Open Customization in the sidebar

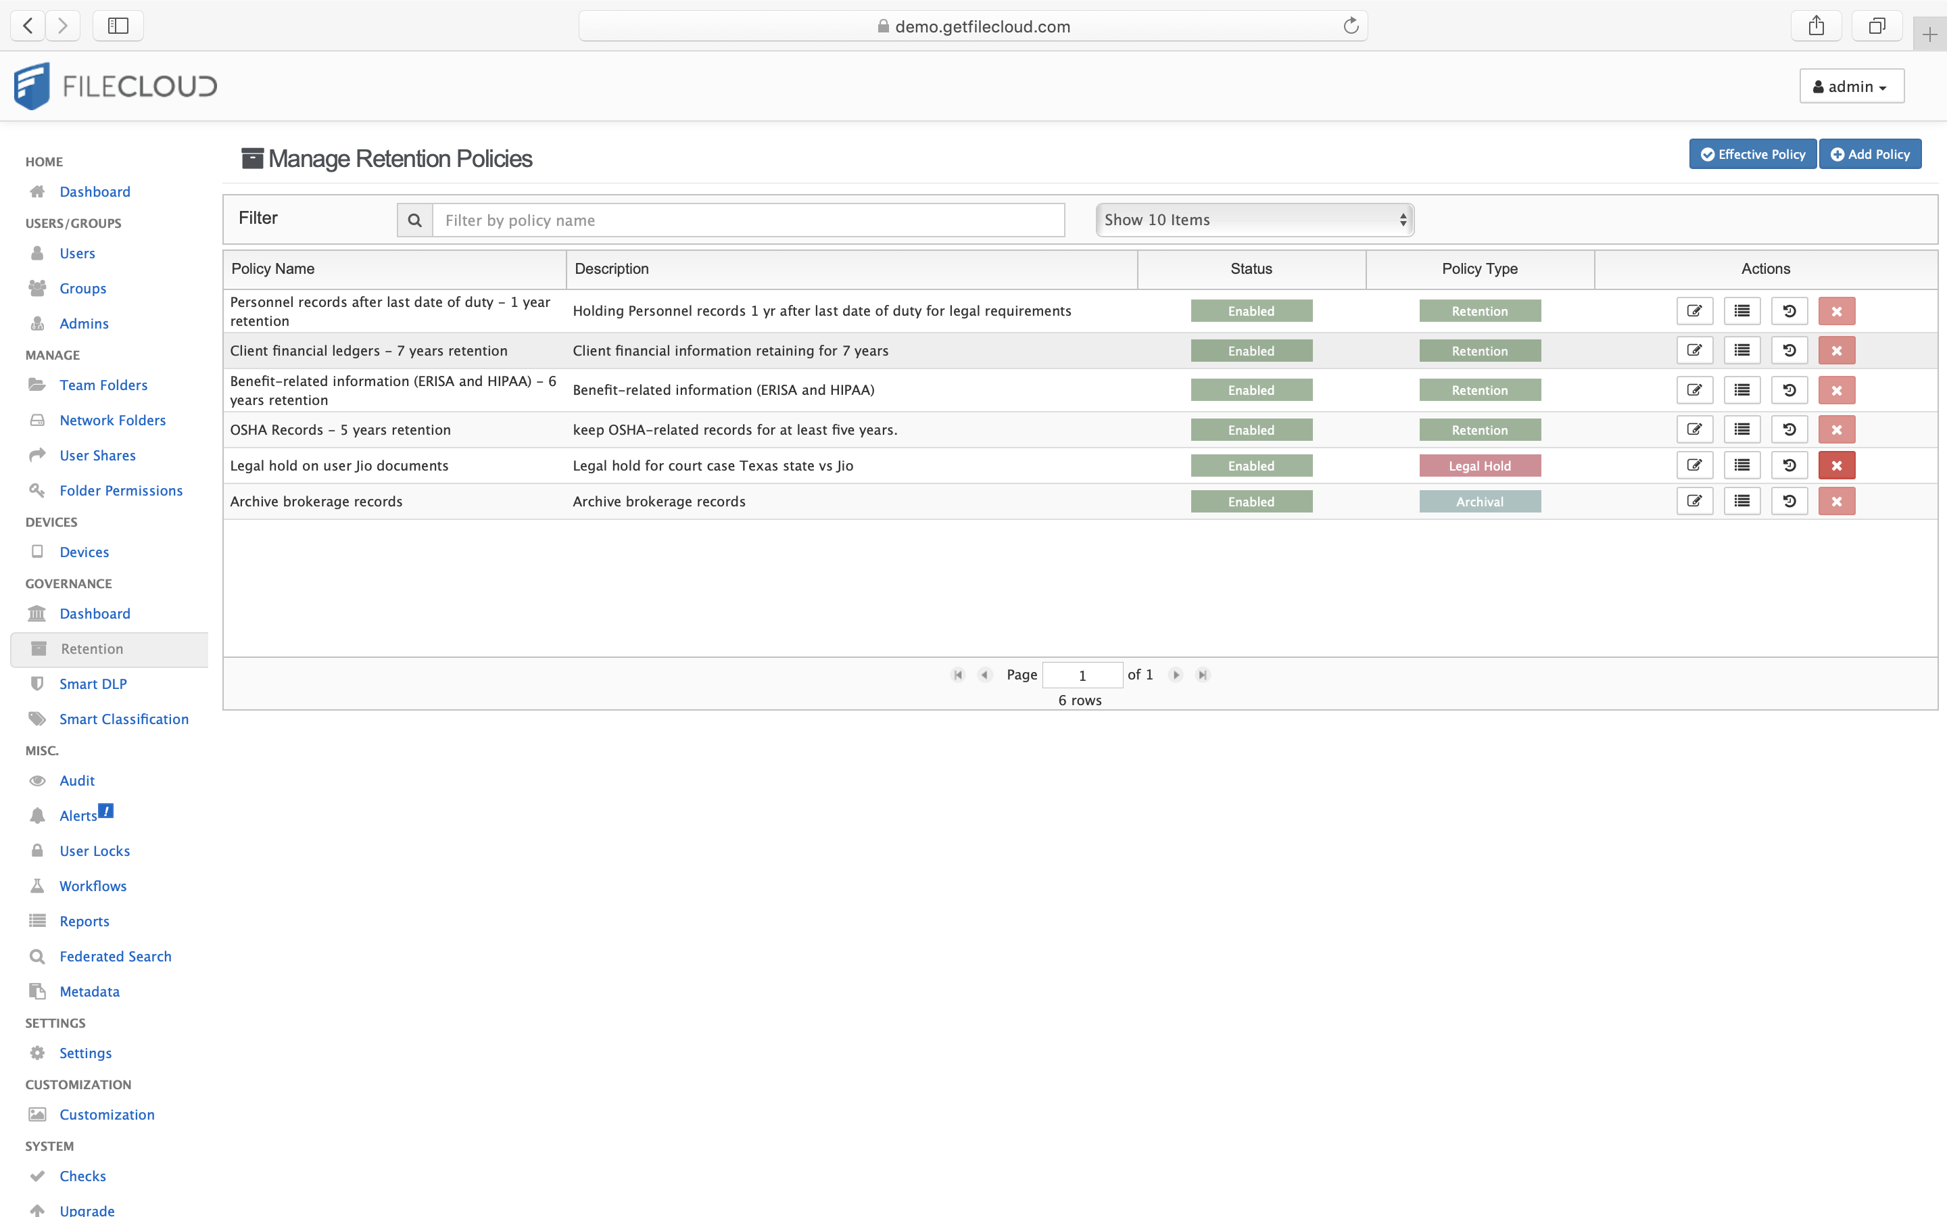(x=107, y=1115)
